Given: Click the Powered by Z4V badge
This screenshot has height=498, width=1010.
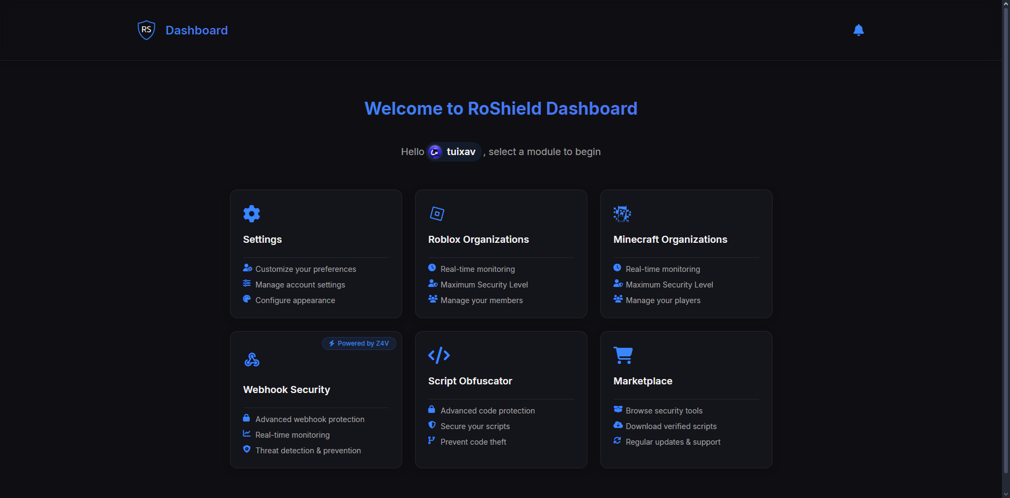Looking at the screenshot, I should pos(359,343).
